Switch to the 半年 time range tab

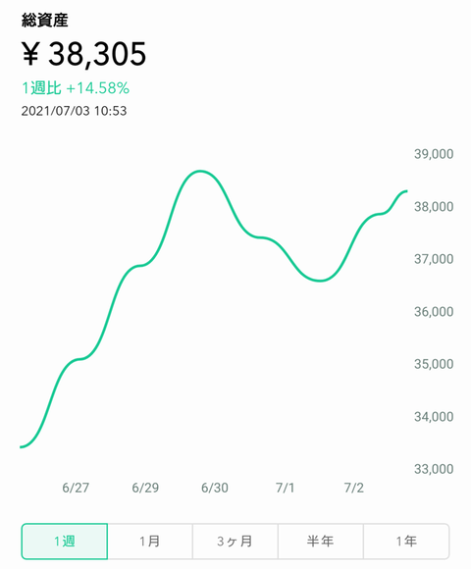(x=321, y=542)
